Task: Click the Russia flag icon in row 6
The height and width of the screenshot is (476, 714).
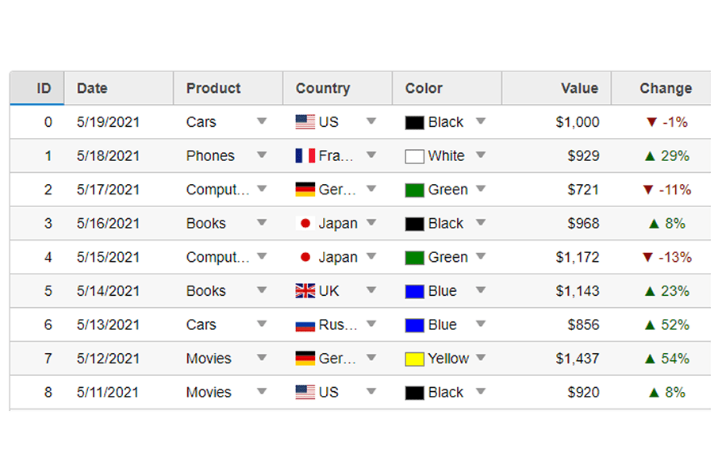Action: (x=305, y=324)
